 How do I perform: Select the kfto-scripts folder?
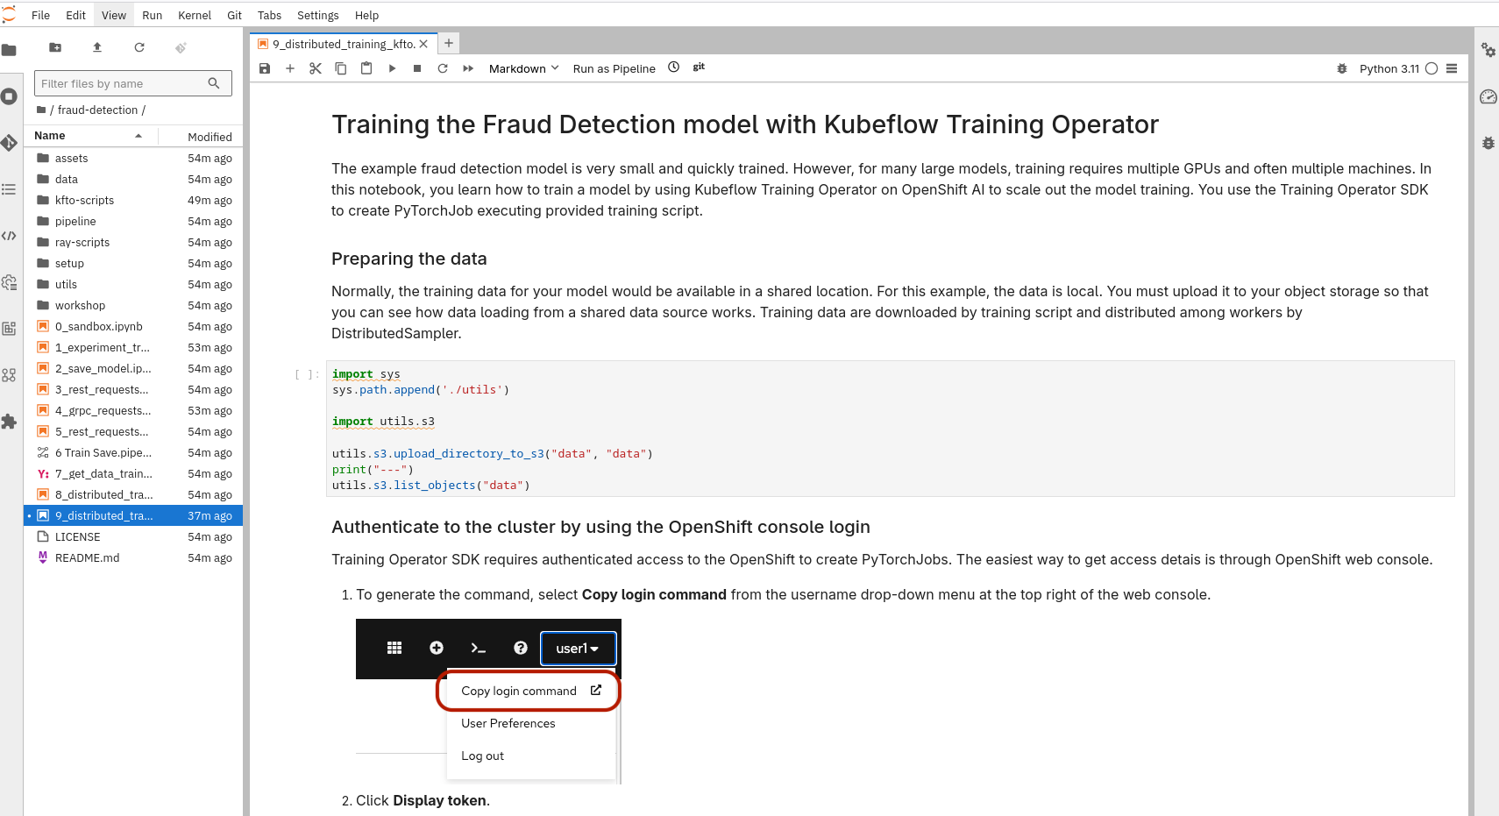pyautogui.click(x=133, y=201)
